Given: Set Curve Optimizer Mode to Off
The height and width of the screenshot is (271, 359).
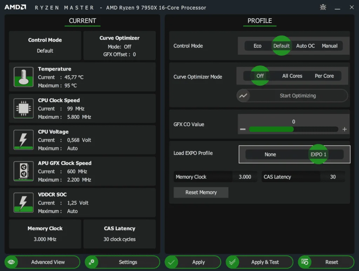Looking at the screenshot, I should (x=260, y=76).
